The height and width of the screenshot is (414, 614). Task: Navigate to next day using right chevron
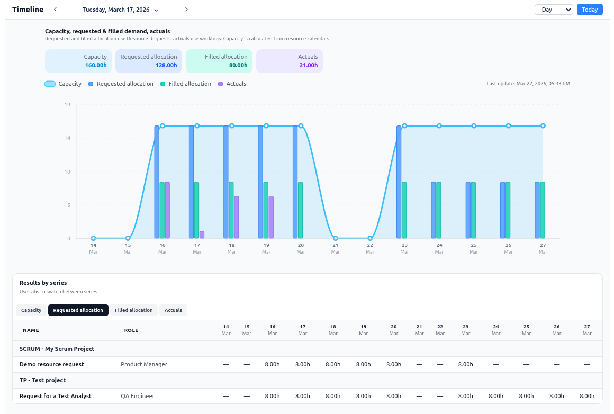pyautogui.click(x=185, y=10)
